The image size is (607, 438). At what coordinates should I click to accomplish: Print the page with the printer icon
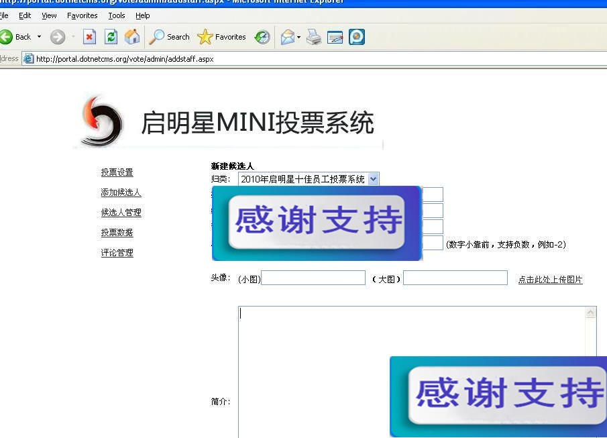coord(314,37)
